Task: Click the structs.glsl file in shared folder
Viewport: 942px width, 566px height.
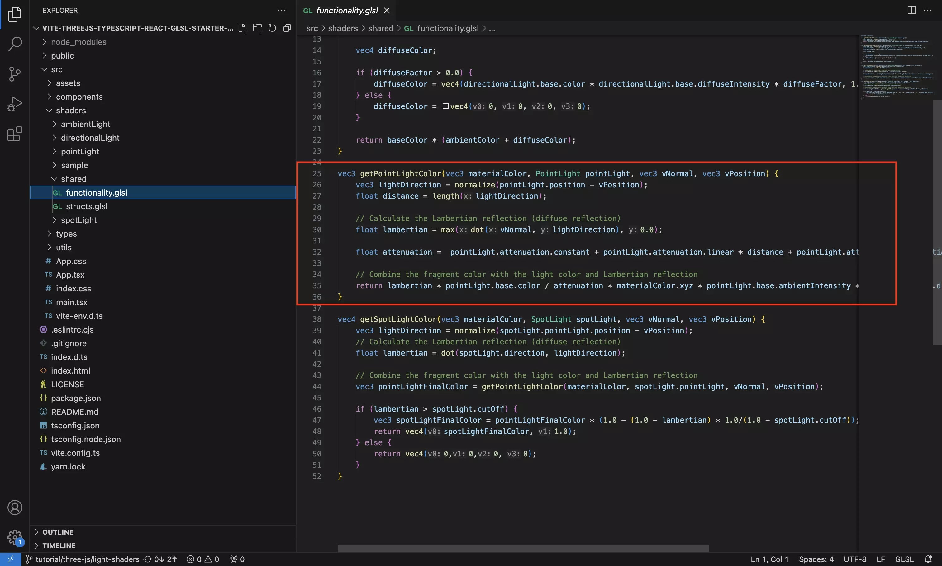Action: (86, 206)
